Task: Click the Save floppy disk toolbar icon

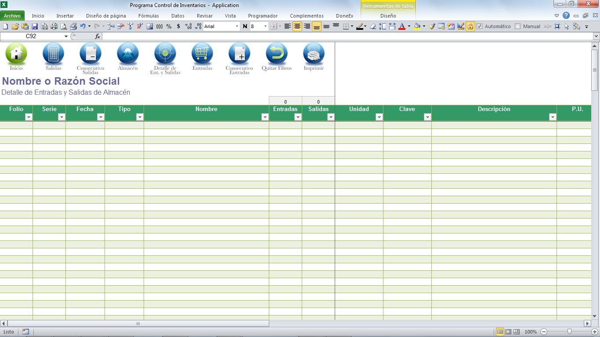Action: (35, 26)
